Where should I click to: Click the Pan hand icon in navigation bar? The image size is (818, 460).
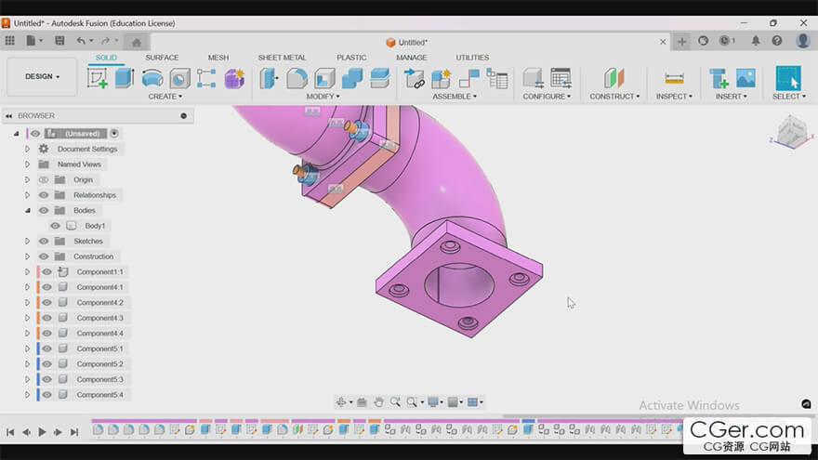378,402
